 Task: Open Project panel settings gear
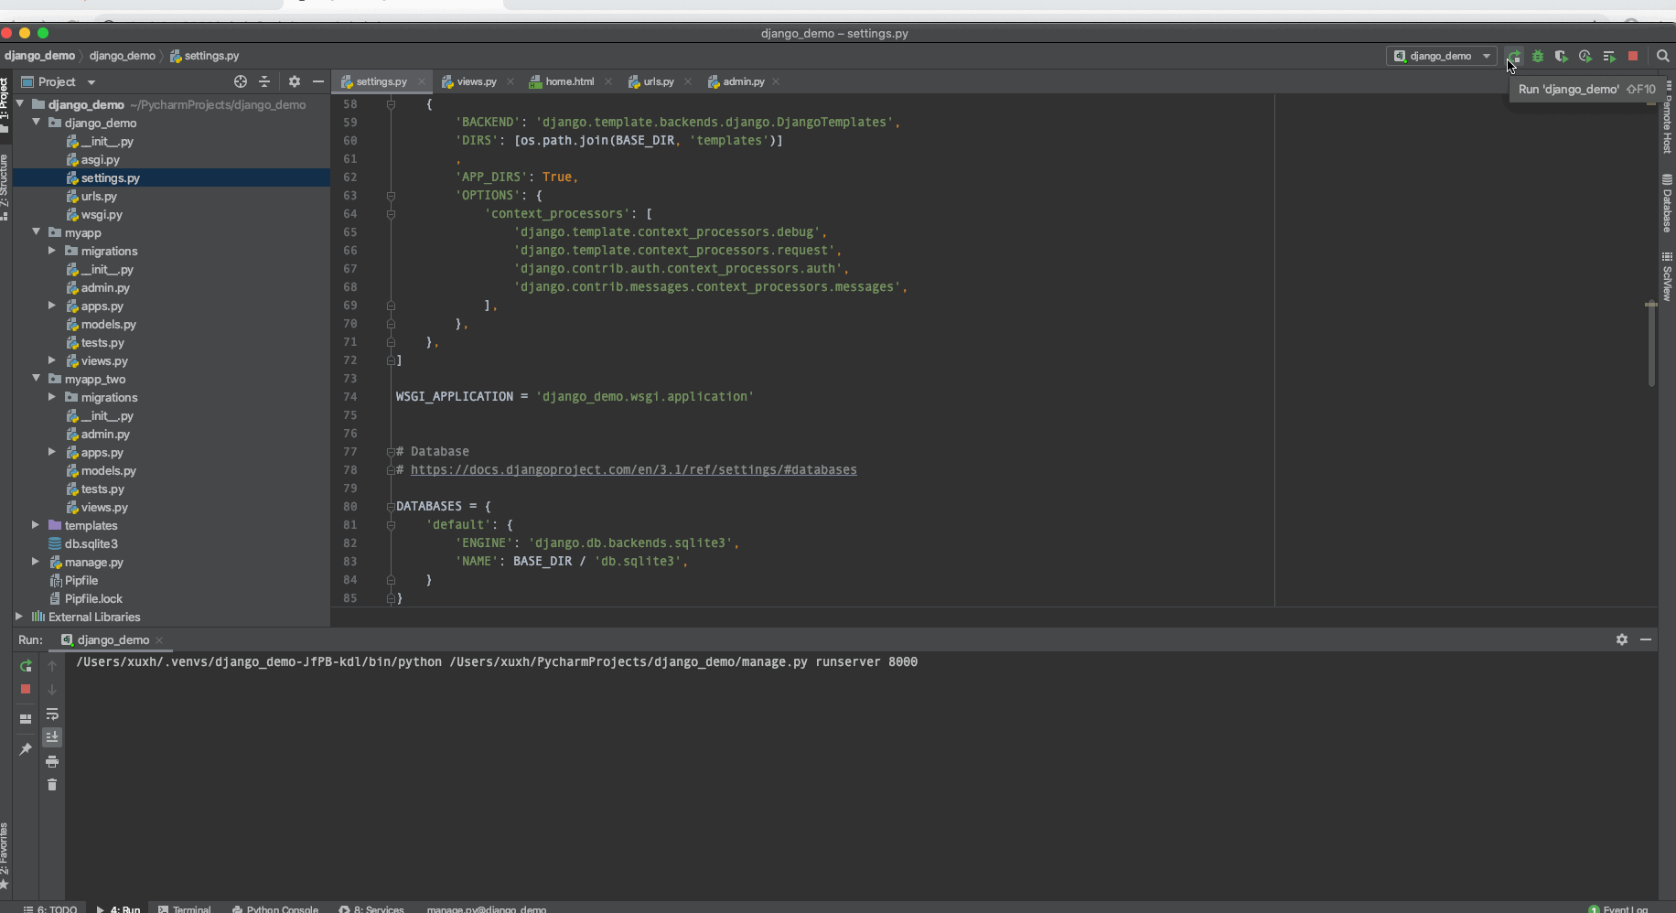tap(294, 81)
